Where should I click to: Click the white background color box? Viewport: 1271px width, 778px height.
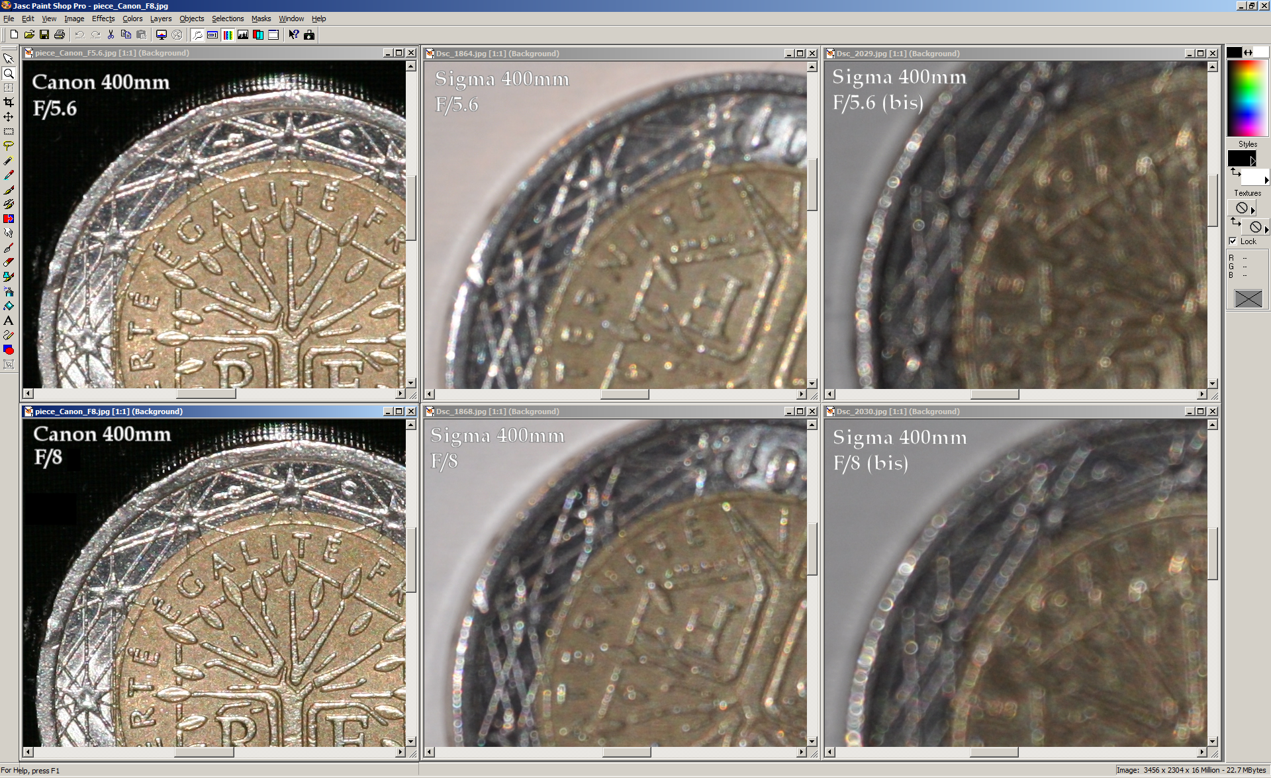(x=1261, y=52)
